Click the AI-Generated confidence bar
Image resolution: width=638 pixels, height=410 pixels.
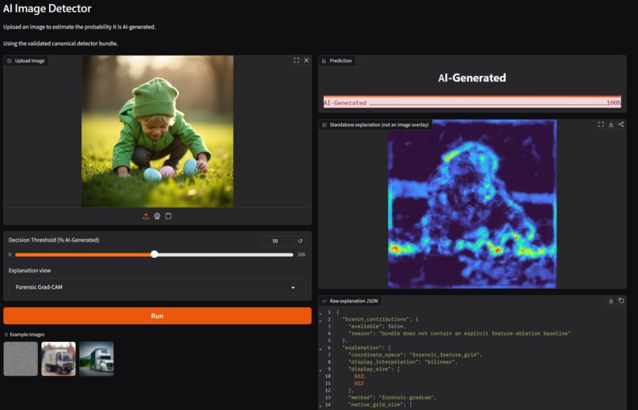click(472, 101)
